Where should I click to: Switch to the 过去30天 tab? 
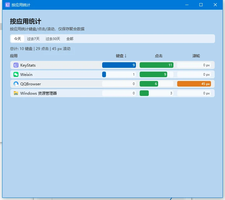[x=53, y=39]
